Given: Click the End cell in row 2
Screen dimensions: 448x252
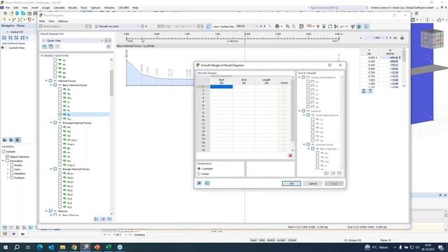Looking at the screenshot, I should (244, 90).
